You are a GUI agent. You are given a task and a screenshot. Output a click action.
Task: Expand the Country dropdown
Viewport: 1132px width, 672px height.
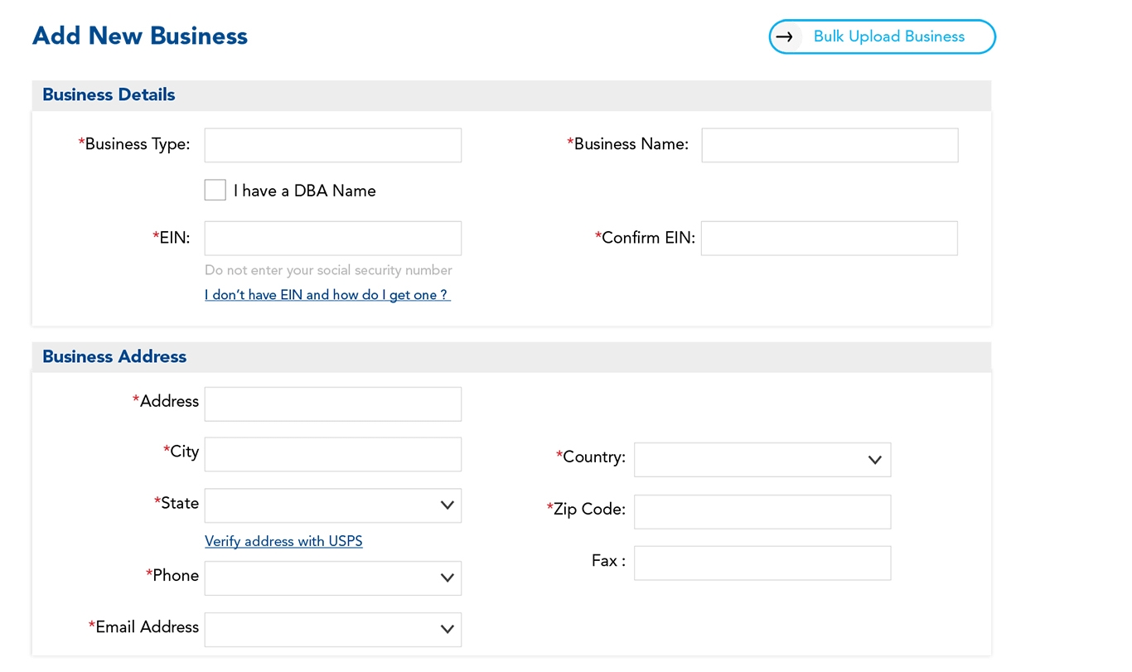[762, 460]
